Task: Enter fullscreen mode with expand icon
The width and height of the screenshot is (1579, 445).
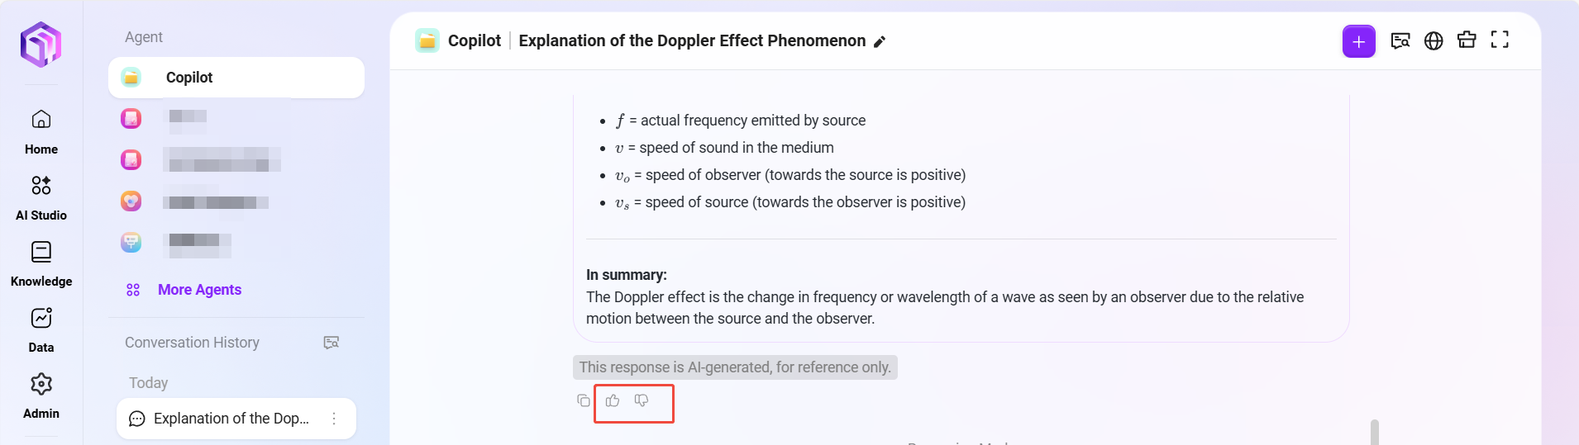Action: pyautogui.click(x=1500, y=40)
